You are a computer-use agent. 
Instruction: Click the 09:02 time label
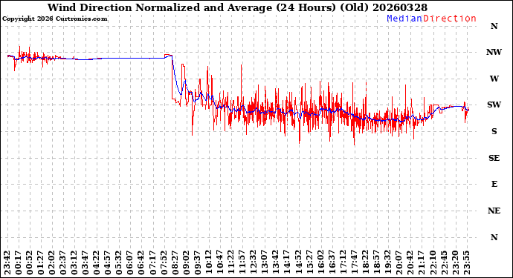pyautogui.click(x=186, y=263)
